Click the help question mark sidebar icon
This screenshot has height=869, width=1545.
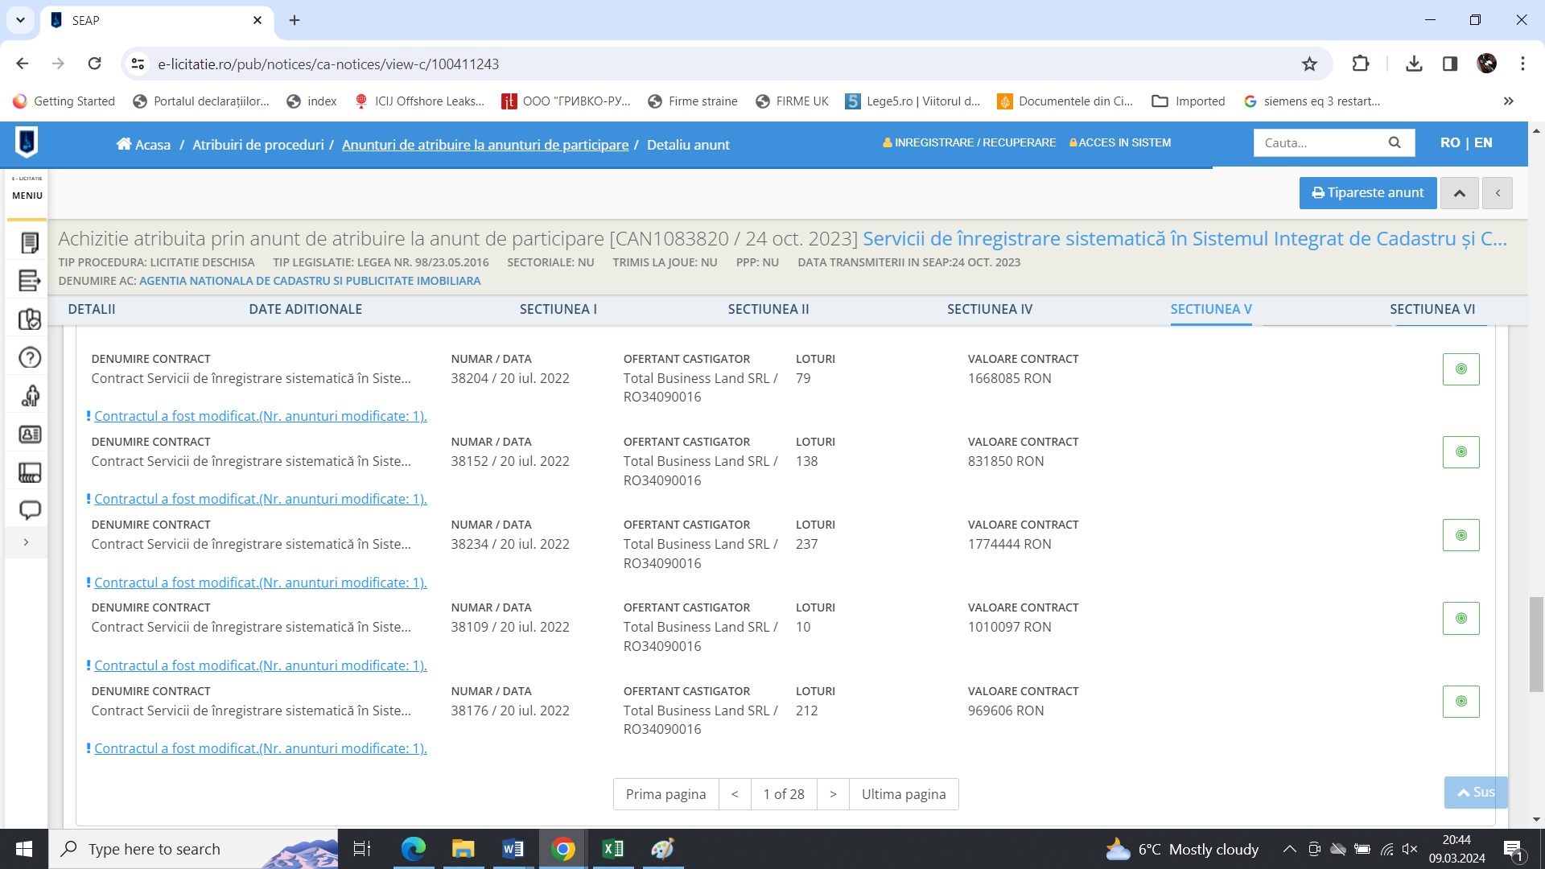(x=30, y=357)
